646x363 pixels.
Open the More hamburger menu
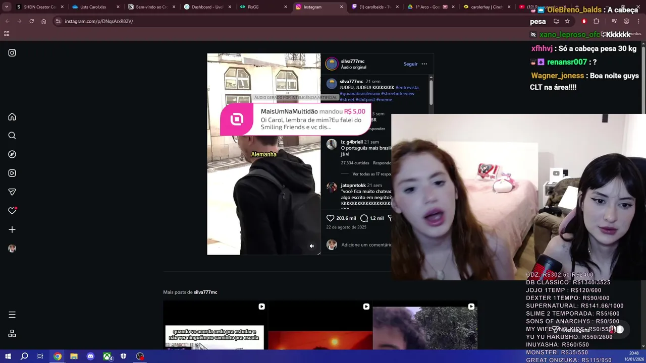(12, 315)
